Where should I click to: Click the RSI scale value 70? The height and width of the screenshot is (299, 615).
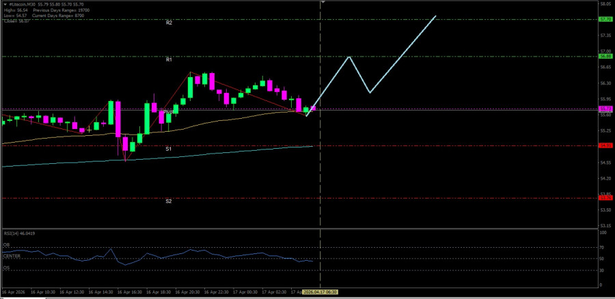coord(602,248)
